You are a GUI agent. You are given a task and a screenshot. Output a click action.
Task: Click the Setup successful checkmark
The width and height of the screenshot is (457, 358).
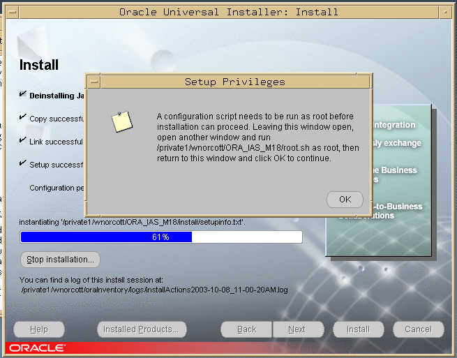click(23, 163)
